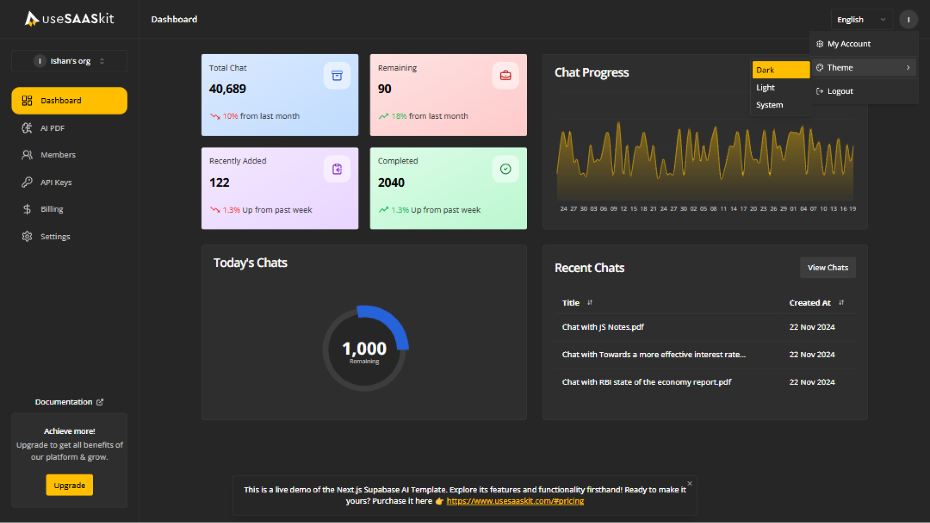
Task: Click the Completed chat checkmark icon
Action: (x=505, y=168)
